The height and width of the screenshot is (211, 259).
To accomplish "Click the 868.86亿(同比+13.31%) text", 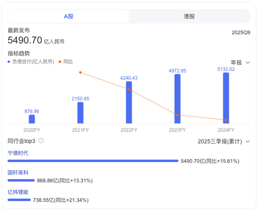I will coord(65,181).
